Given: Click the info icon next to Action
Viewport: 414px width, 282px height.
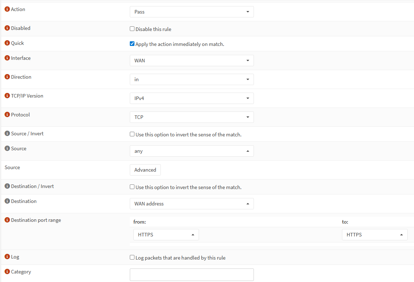Looking at the screenshot, I should point(7,9).
